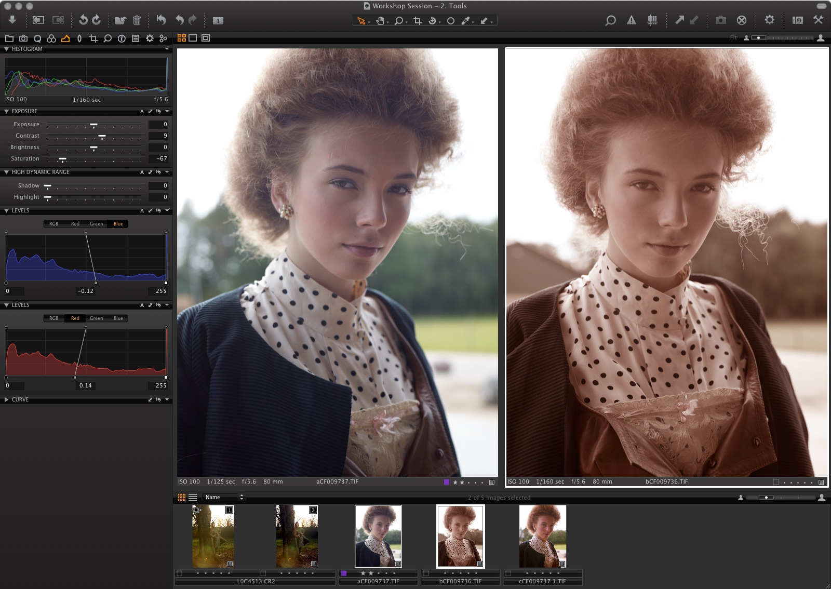Select the RGB channel in Levels
Screen dimensions: 831x589
[x=53, y=223]
